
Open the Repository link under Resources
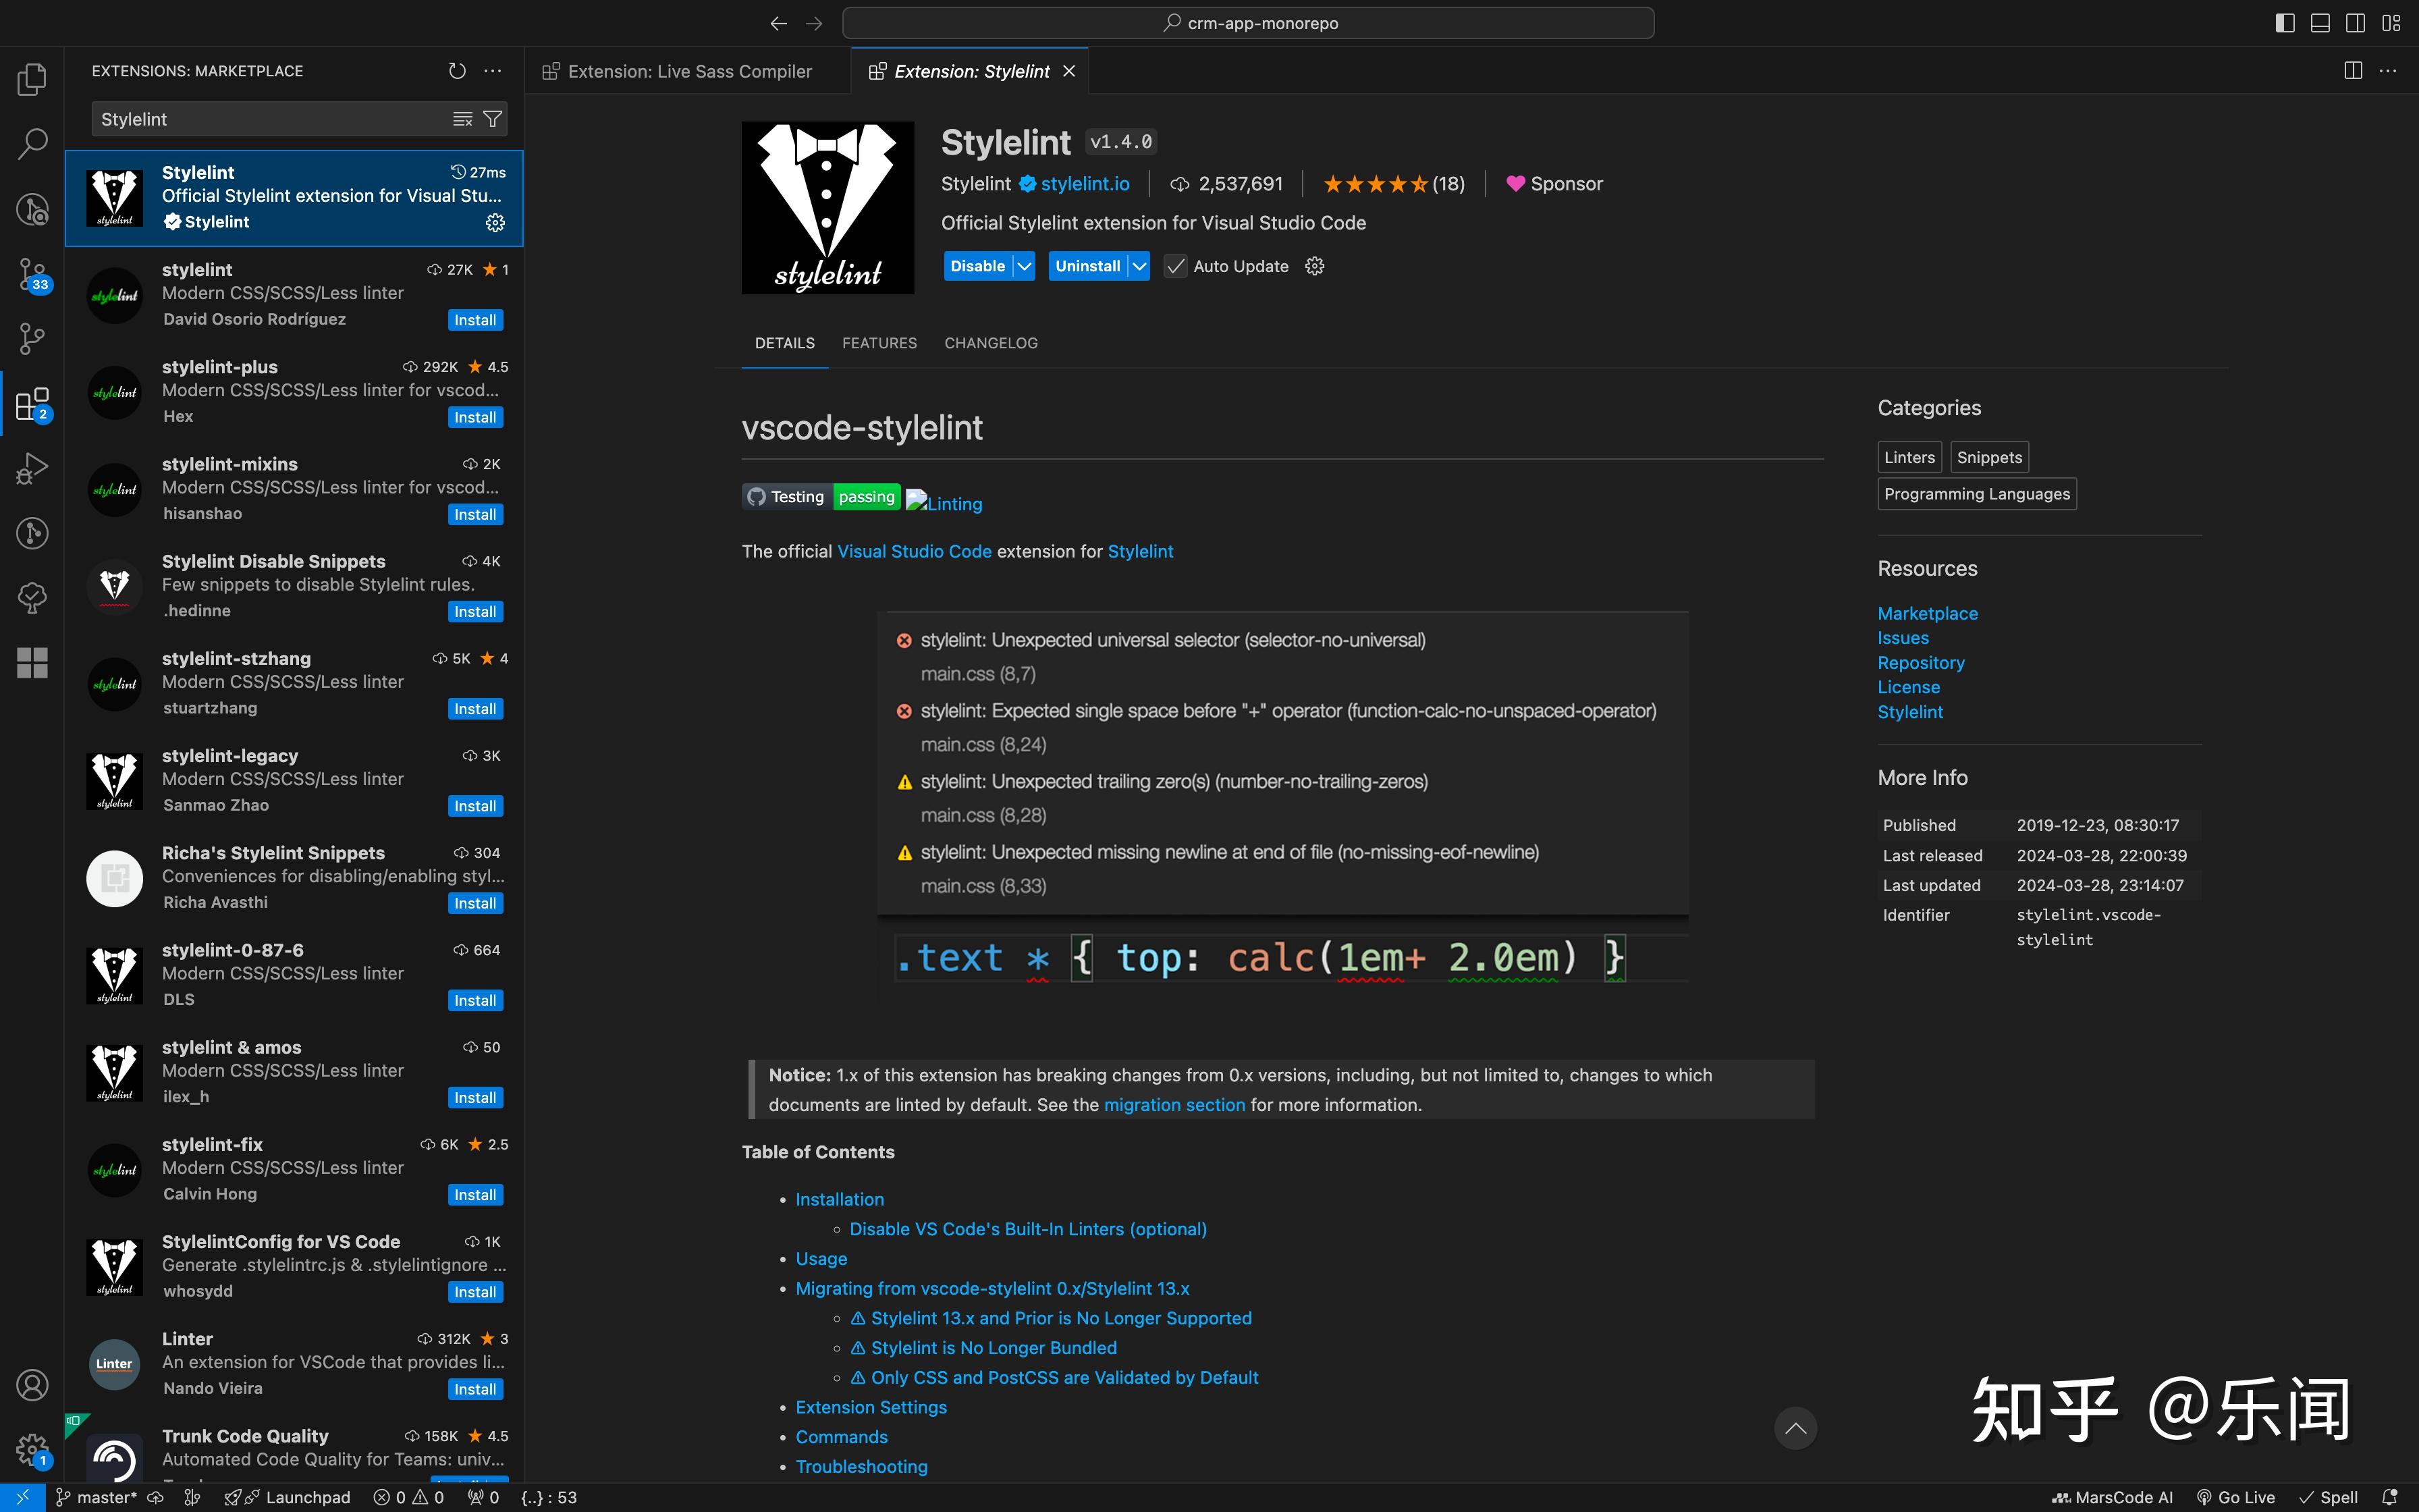click(x=1920, y=662)
